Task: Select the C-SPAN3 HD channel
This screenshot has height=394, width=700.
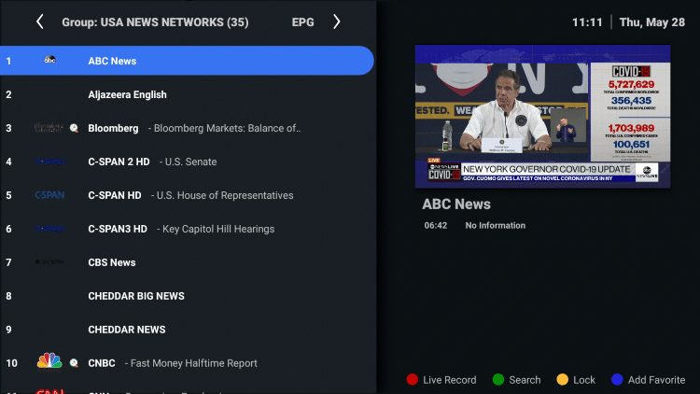Action: pyautogui.click(x=118, y=229)
